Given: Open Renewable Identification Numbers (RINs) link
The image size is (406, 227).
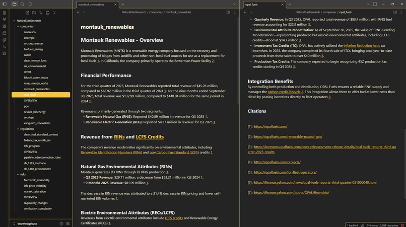Looking at the screenshot, I should tap(111, 153).
